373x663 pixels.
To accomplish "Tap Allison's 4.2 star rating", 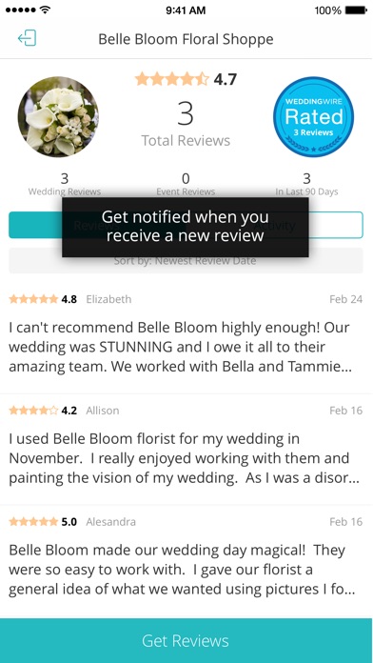I will 43,411.
